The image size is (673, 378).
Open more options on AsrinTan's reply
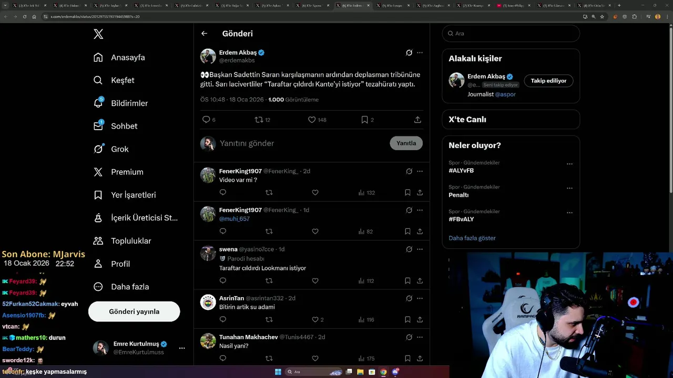pyautogui.click(x=420, y=298)
